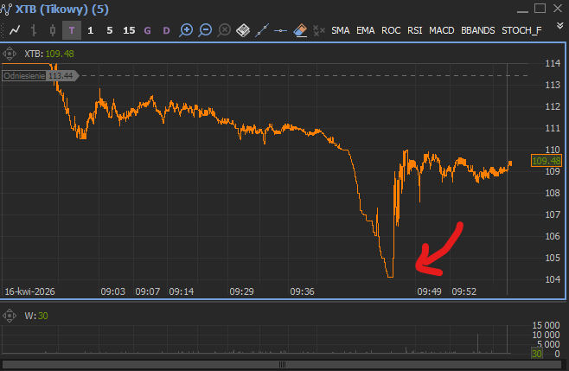Click the 09:49 time axis label

coord(429,291)
